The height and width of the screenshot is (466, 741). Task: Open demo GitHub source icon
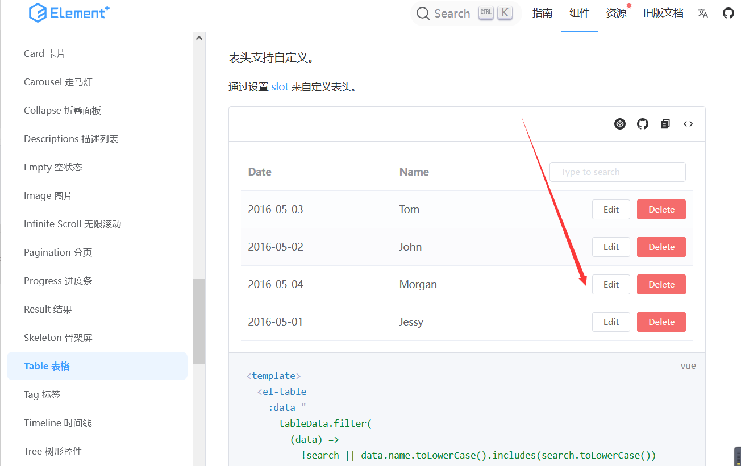(643, 124)
